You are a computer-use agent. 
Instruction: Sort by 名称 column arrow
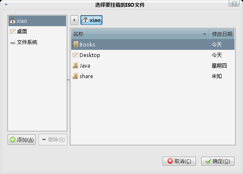click(x=204, y=34)
